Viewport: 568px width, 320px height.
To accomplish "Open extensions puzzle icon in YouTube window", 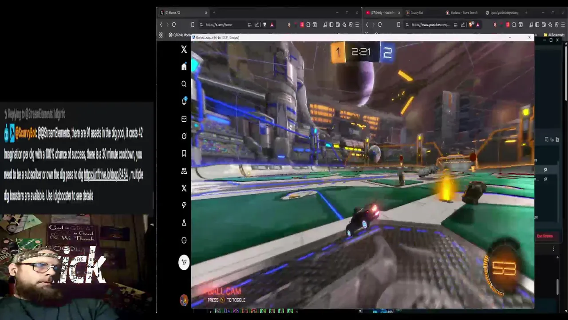I will pyautogui.click(x=514, y=24).
